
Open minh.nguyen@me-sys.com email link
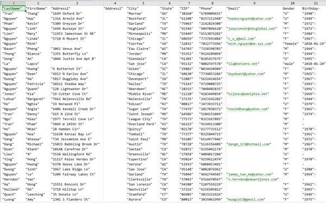coord(249,44)
